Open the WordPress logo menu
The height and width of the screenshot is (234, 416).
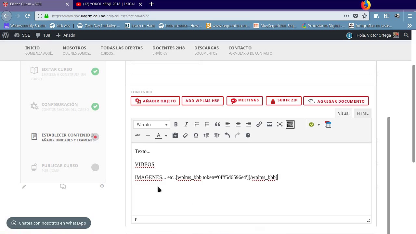click(6, 35)
